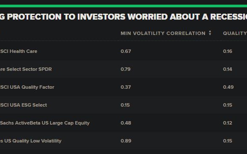247x154 pixels.
Task: Sort by Min Volatility Correlation column header
Action: click(x=163, y=33)
